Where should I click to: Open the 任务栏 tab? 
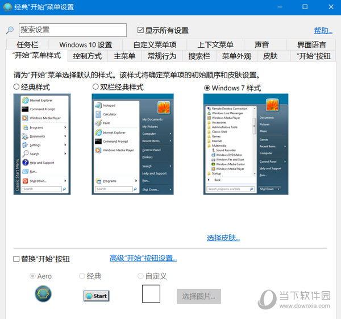(x=27, y=45)
